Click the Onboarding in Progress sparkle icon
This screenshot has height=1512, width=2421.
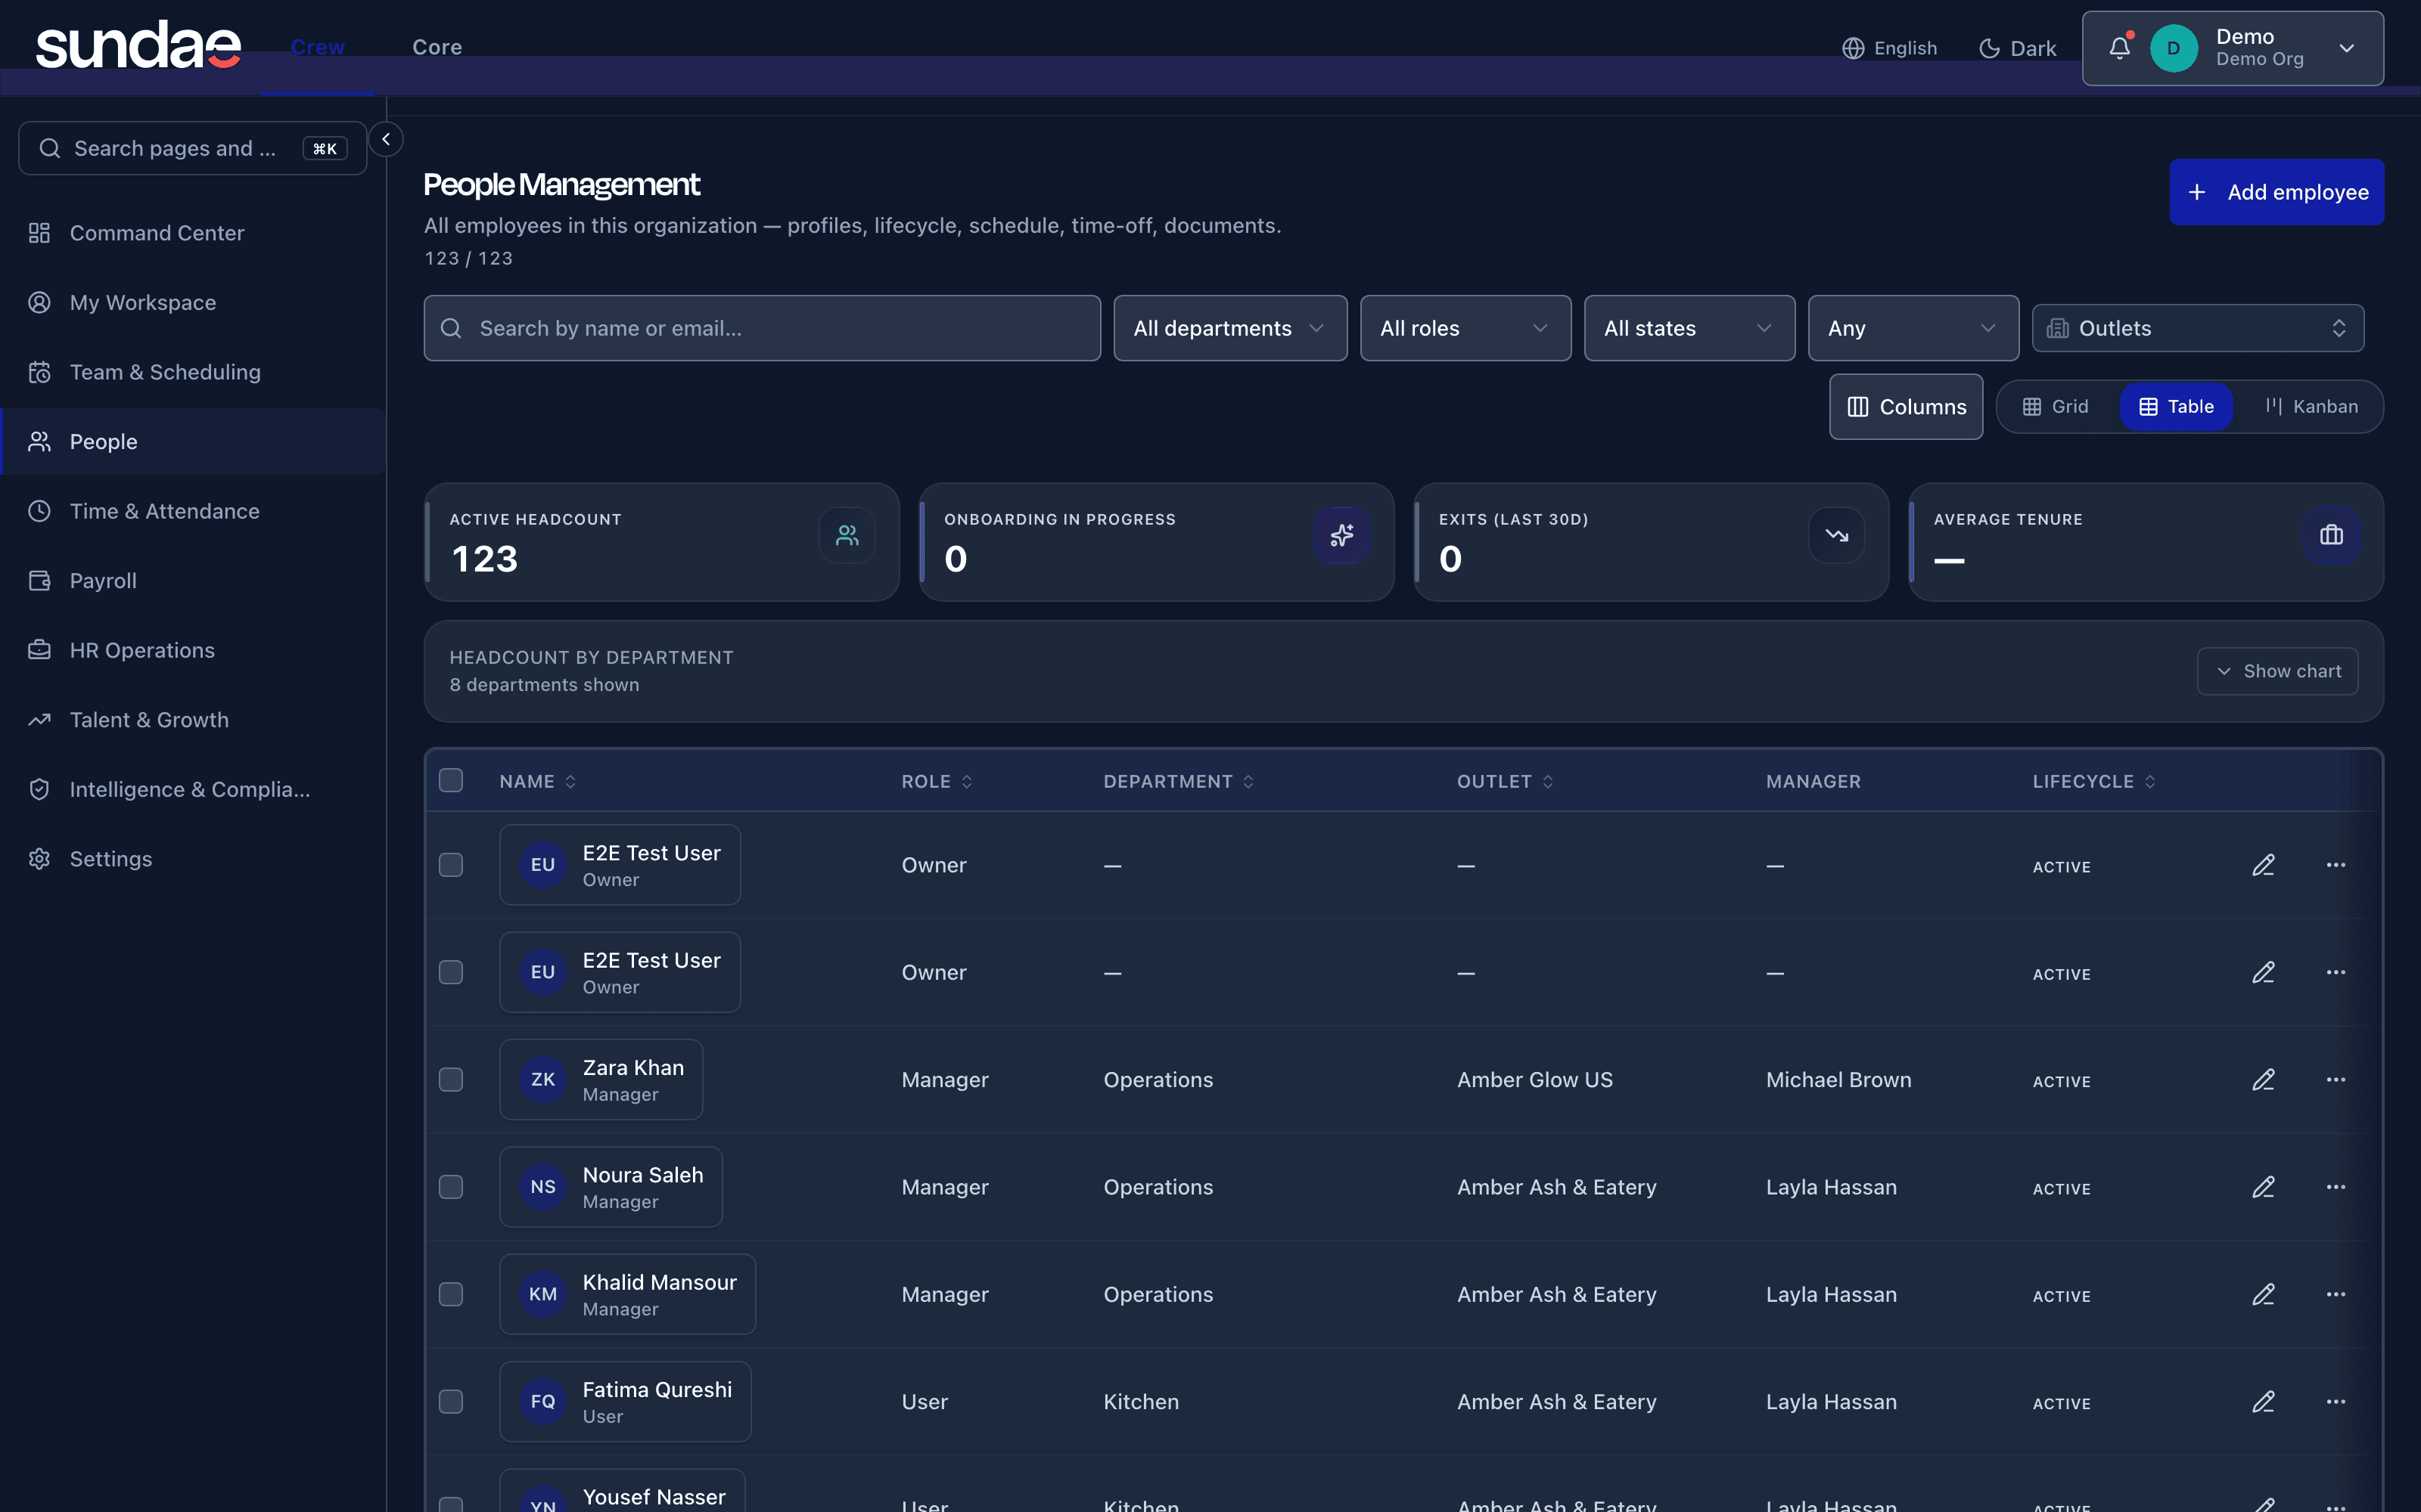pos(1341,536)
